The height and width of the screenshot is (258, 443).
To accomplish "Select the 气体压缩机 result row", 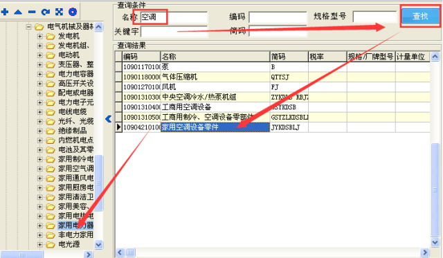I will [x=273, y=77].
